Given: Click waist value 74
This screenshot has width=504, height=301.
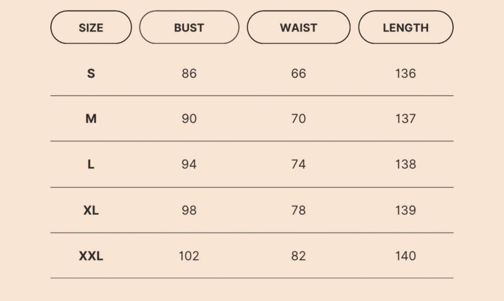Looking at the screenshot, I should (x=298, y=164).
